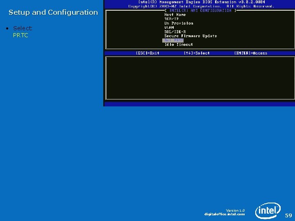
Task: Select the VLAN menu entry
Action: (x=169, y=27)
